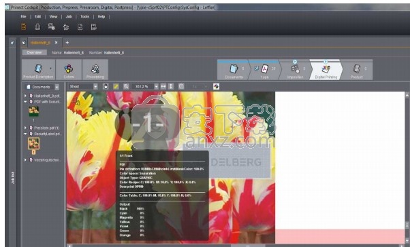Click the documents-with-gear icon in the top toolbar
410x247 pixels.
pyautogui.click(x=52, y=26)
